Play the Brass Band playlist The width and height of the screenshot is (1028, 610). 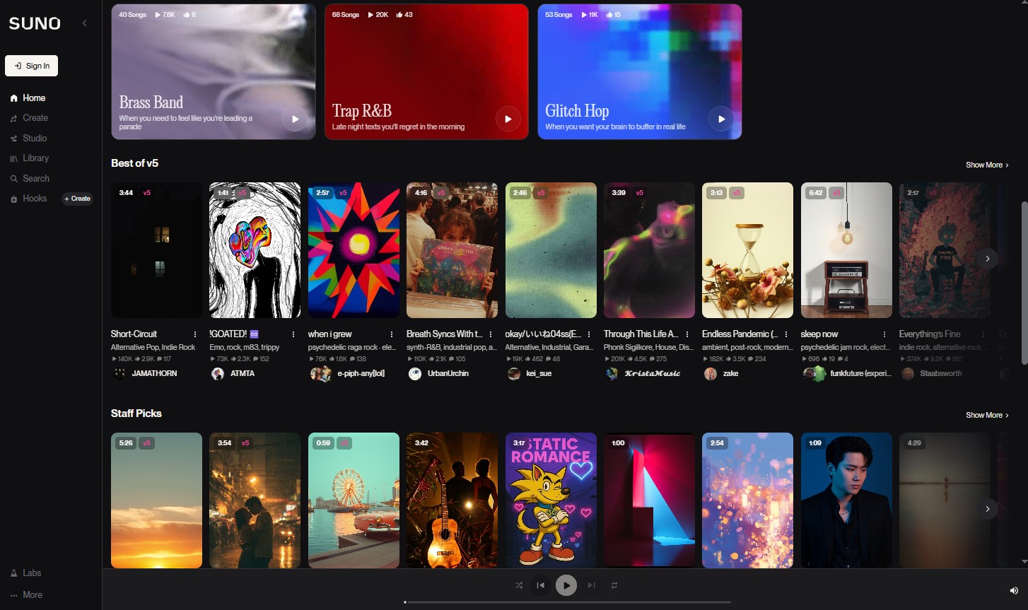click(295, 119)
